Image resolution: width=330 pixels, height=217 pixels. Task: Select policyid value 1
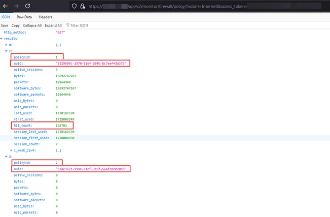click(x=57, y=57)
